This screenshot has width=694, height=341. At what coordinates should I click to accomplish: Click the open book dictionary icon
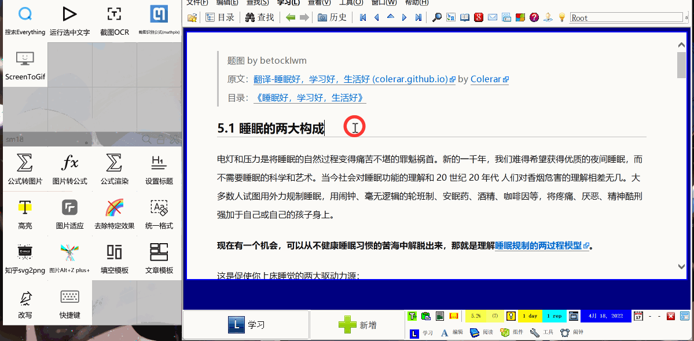click(x=464, y=18)
